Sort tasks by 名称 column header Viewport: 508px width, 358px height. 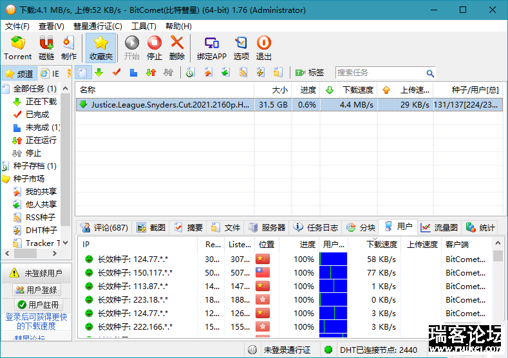pyautogui.click(x=165, y=89)
